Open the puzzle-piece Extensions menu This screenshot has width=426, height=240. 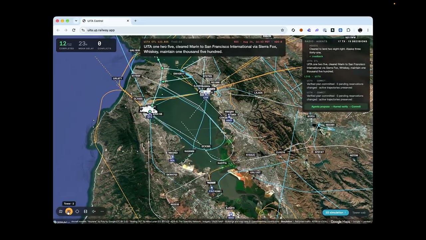point(348,30)
